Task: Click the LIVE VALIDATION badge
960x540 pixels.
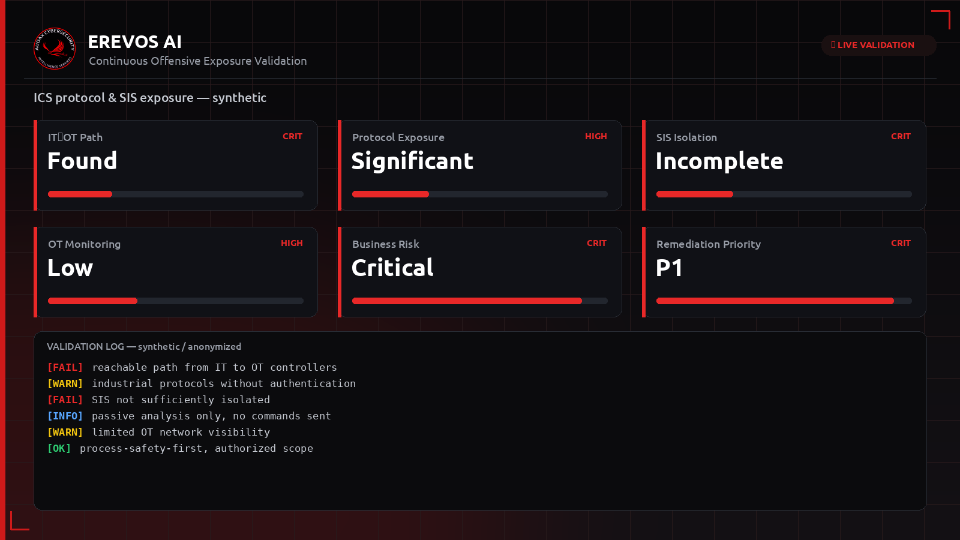Action: click(878, 45)
